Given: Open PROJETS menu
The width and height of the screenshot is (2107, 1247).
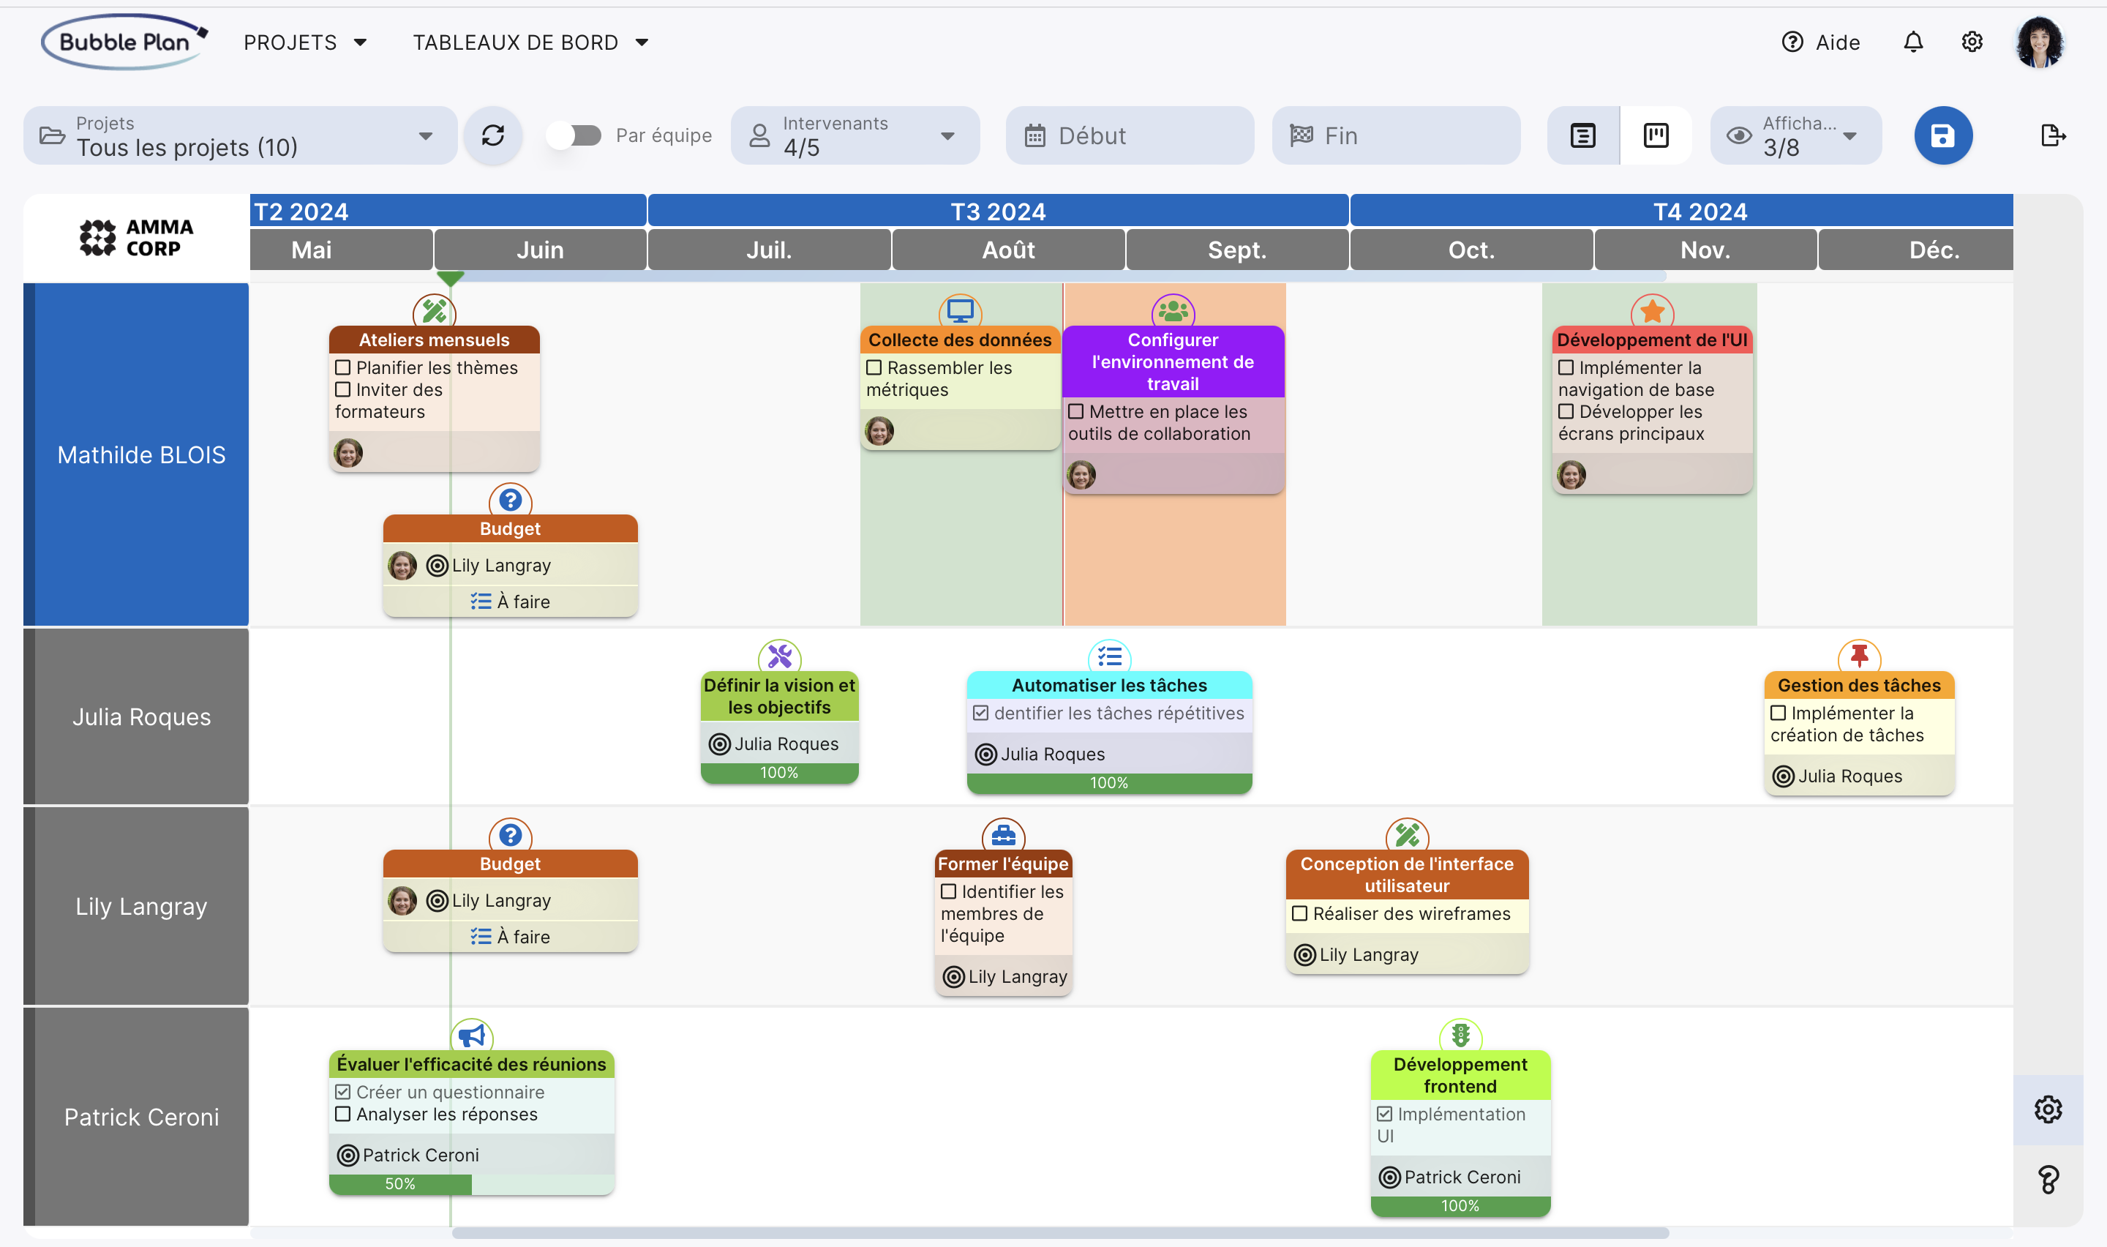Looking at the screenshot, I should pyautogui.click(x=304, y=40).
